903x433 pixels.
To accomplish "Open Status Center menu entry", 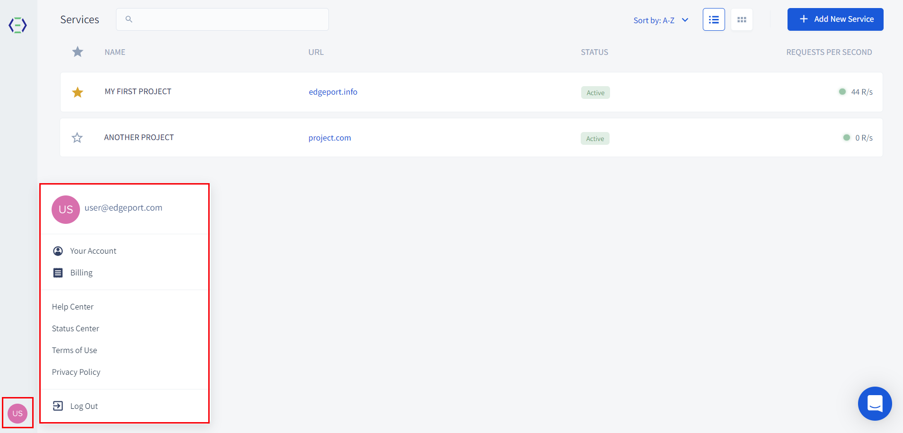I will click(x=76, y=328).
